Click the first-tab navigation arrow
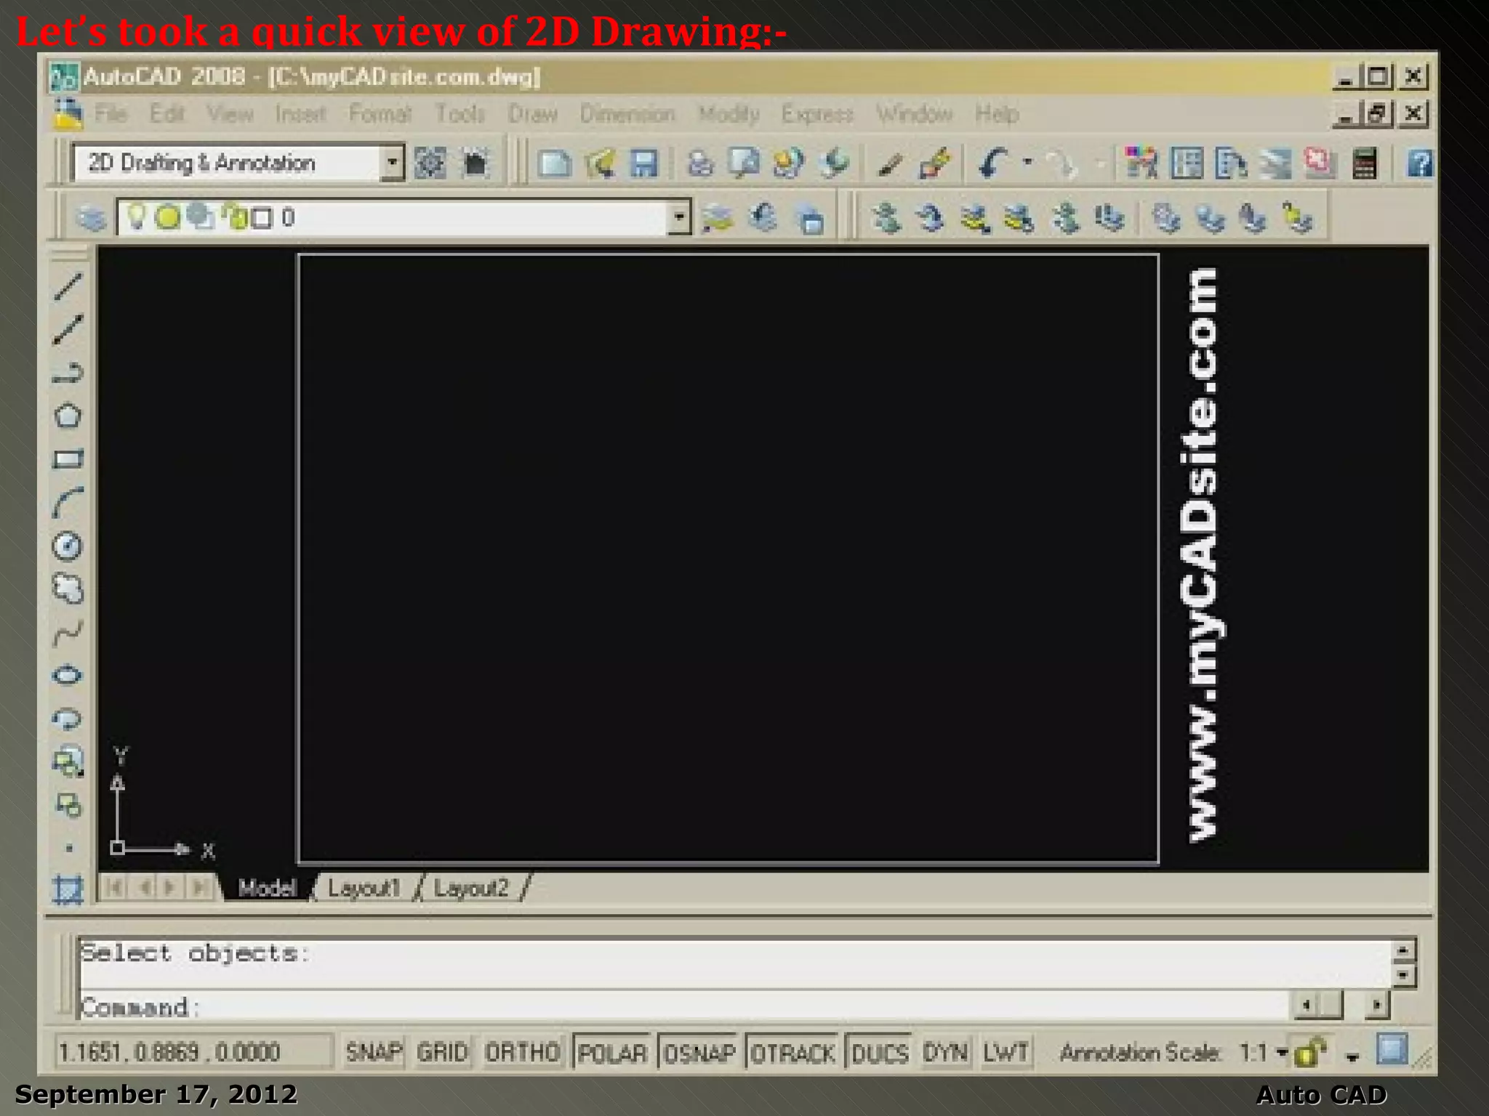The height and width of the screenshot is (1116, 1489). pos(114,888)
